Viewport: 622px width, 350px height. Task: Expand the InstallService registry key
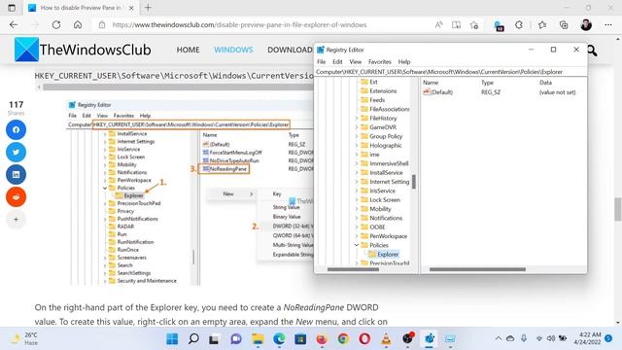357,173
